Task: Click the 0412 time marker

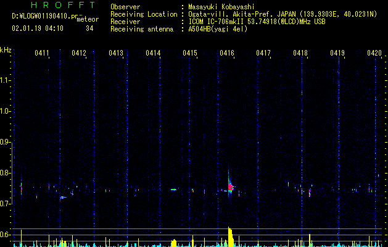Action: point(79,52)
